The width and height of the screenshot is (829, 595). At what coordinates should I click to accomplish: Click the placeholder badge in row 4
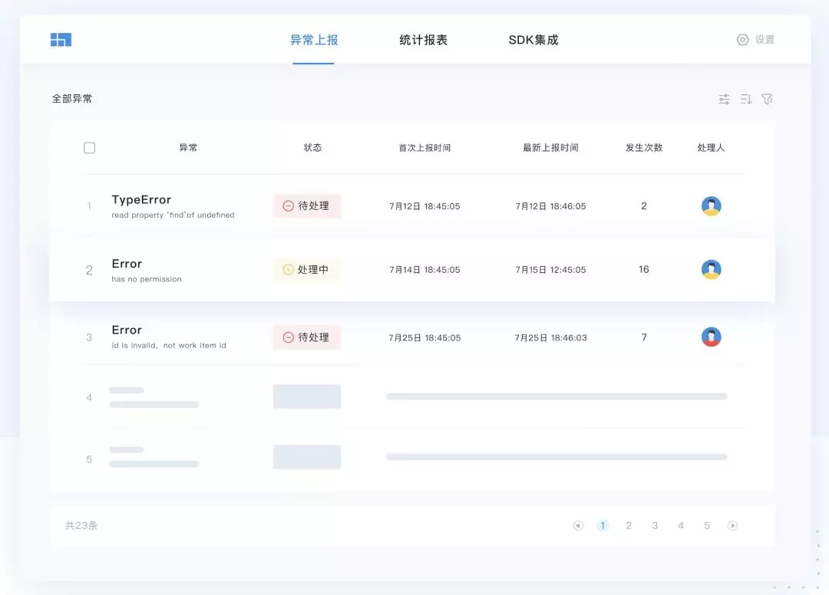click(307, 396)
